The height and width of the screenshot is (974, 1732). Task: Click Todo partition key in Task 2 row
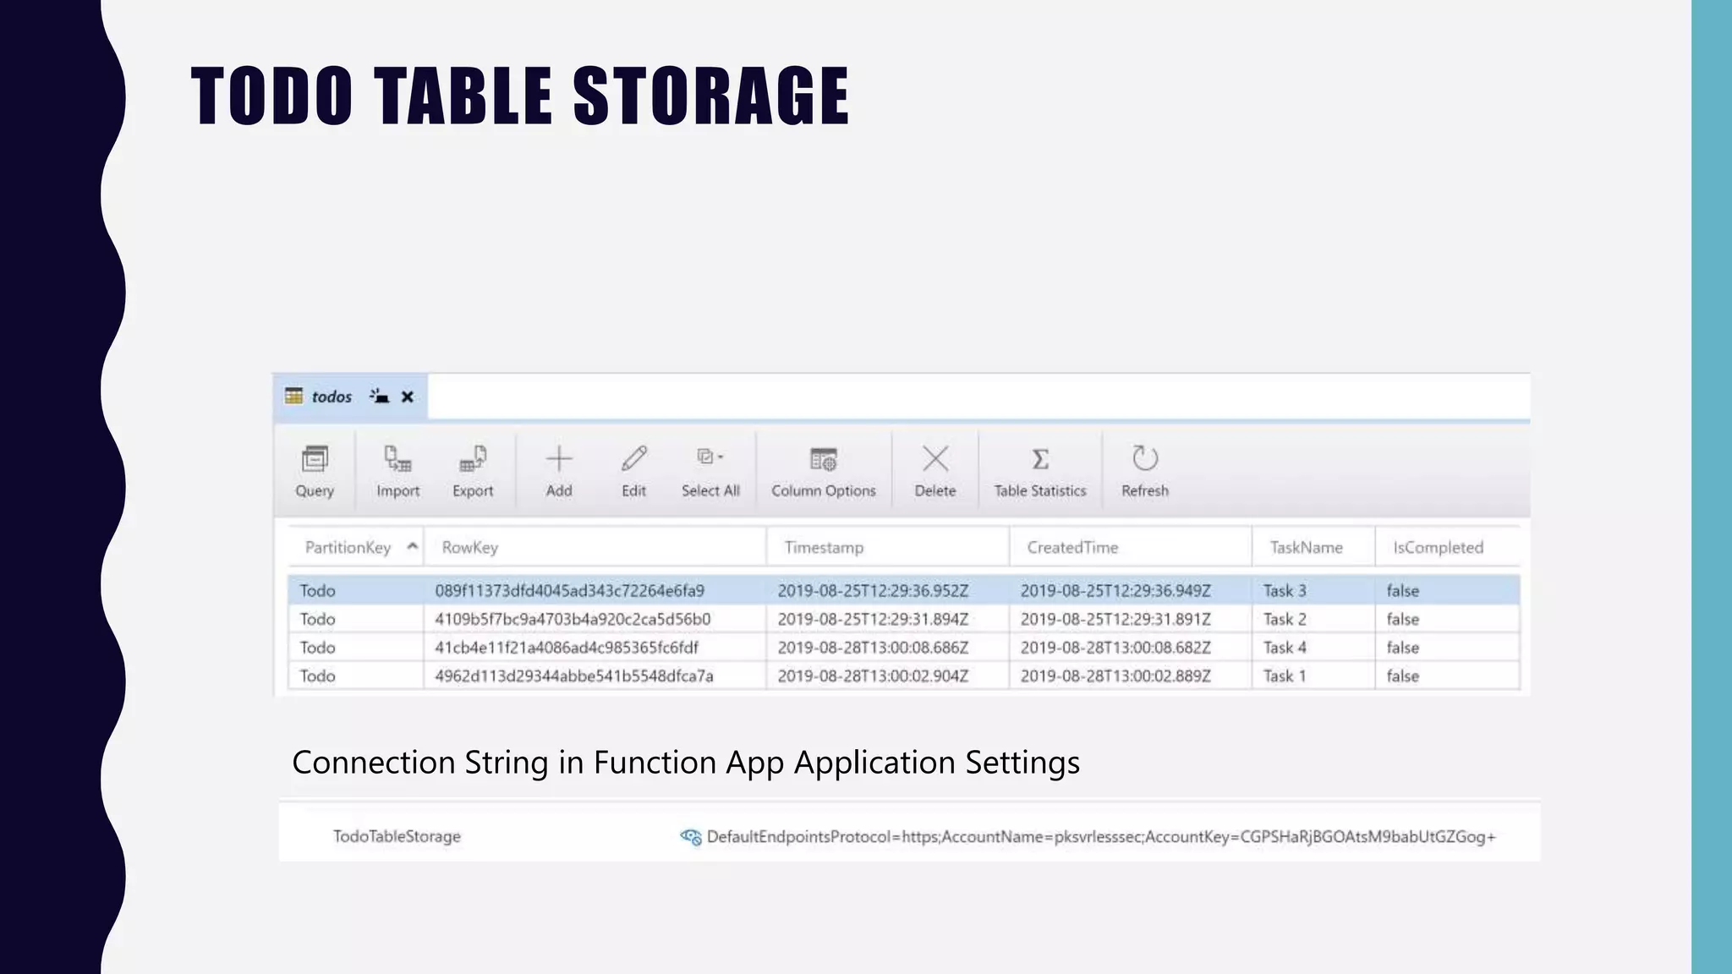pos(317,619)
